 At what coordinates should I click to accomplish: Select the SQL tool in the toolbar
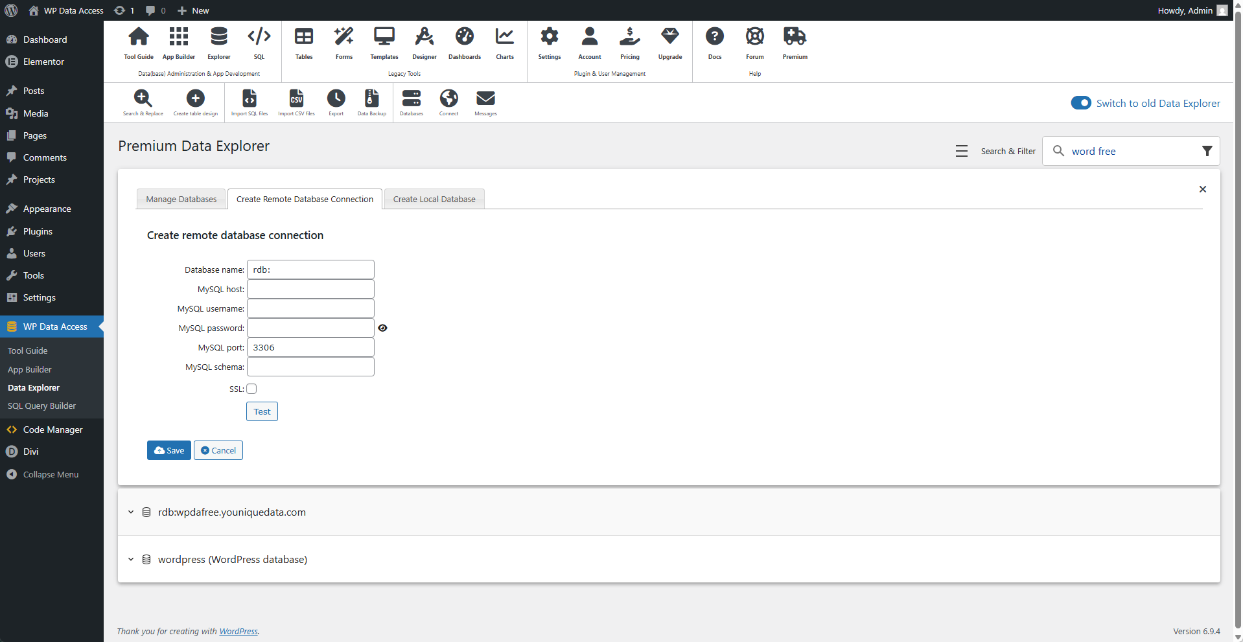coord(259,42)
